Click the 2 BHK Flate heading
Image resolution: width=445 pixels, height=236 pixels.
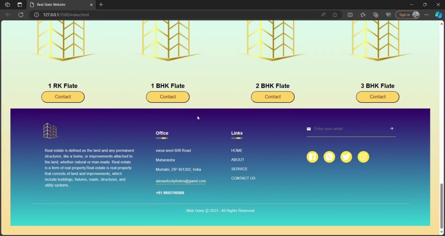pos(273,86)
